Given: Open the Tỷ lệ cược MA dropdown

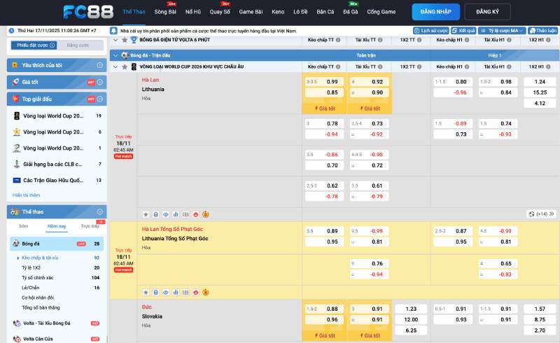Looking at the screenshot, I should tap(503, 31).
